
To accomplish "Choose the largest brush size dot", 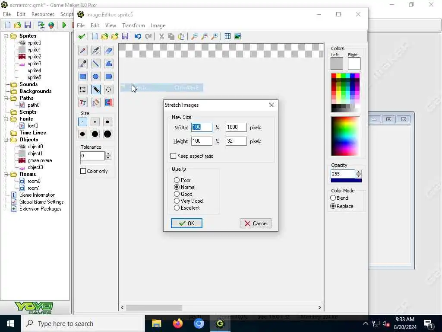I will 107,134.
